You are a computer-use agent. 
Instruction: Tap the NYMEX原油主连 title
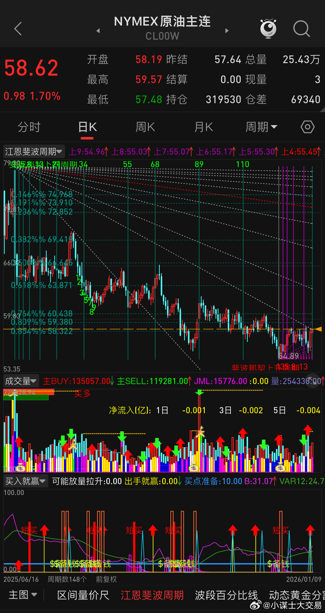(162, 21)
